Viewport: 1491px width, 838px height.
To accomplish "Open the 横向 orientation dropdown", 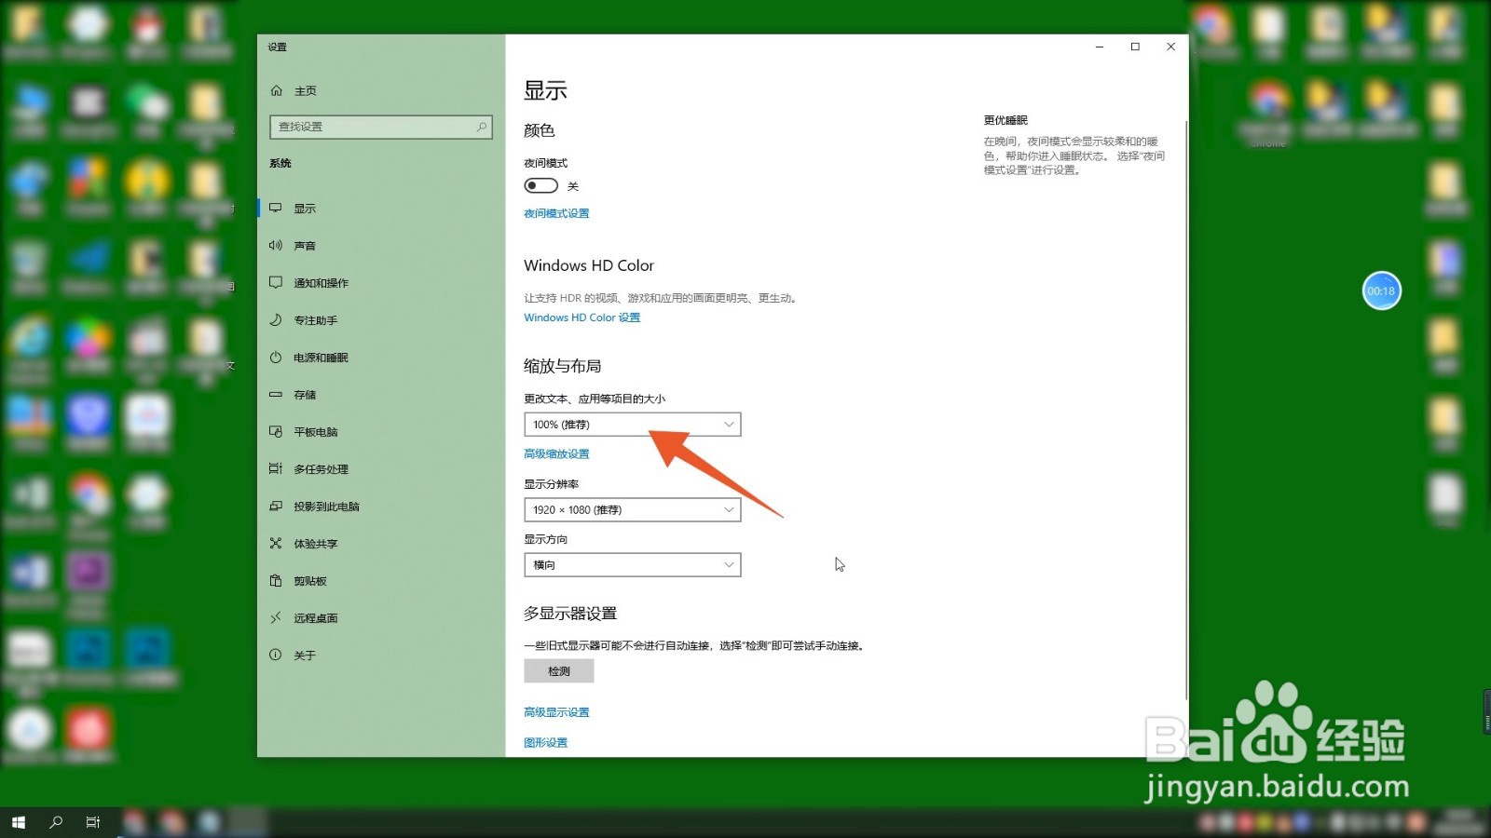I will point(633,565).
